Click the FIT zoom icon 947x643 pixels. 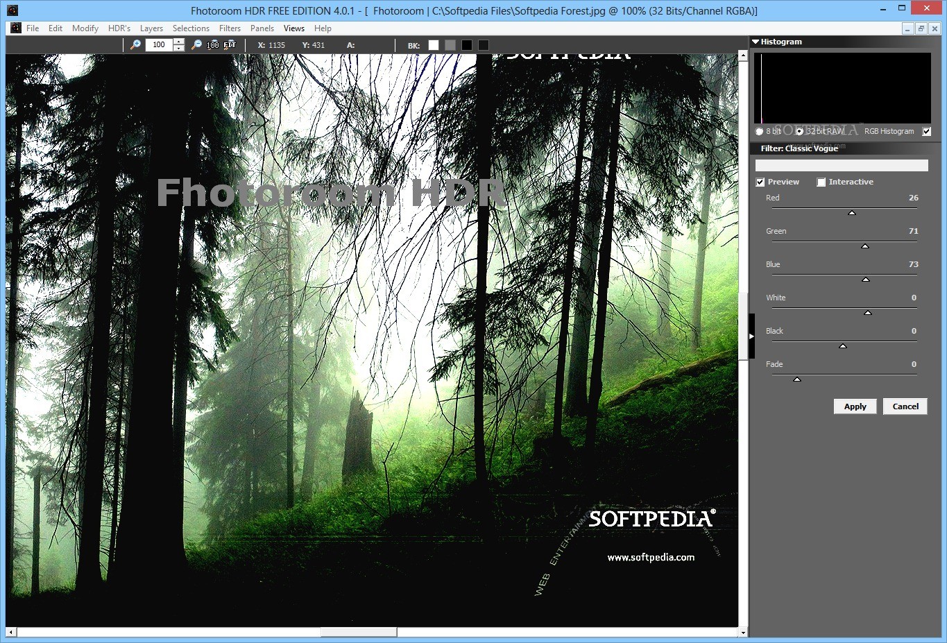(230, 44)
